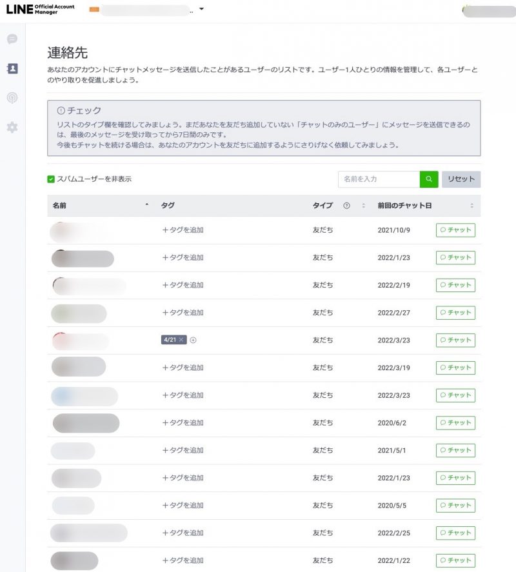Open the account switcher dropdown arrow
The image size is (516, 572).
[202, 10]
